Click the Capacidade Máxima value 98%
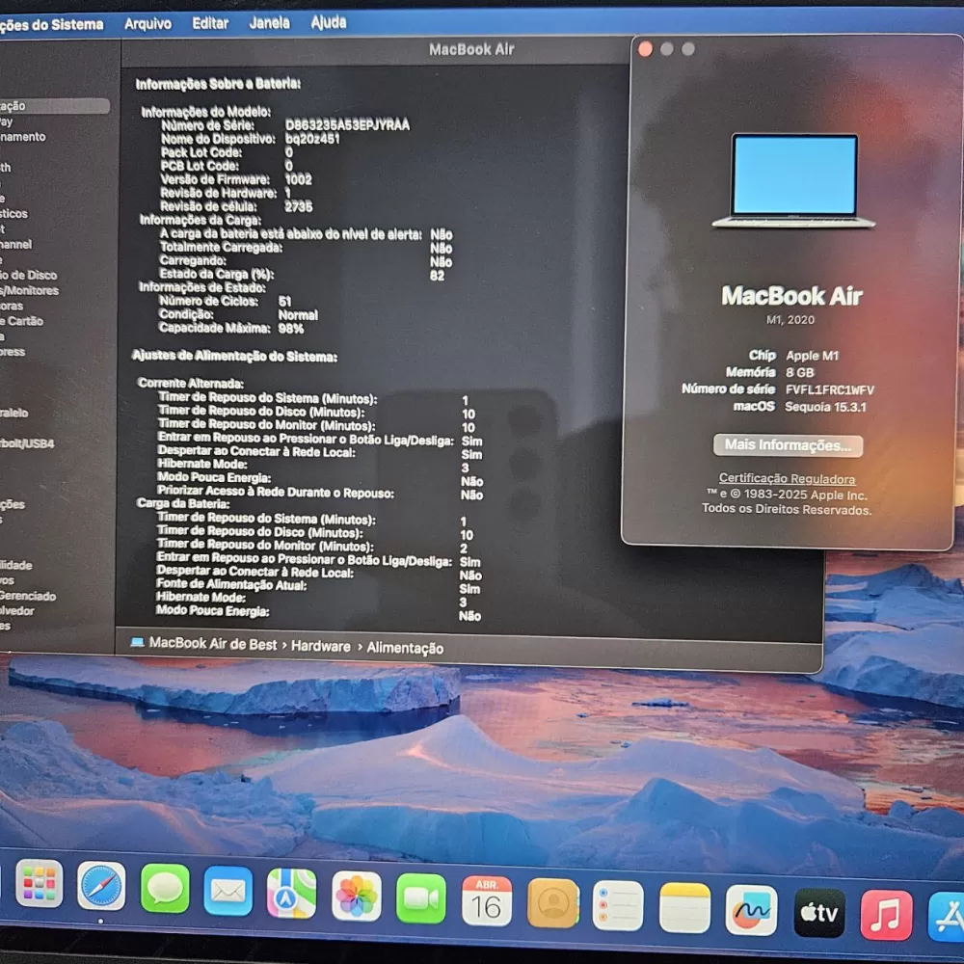This screenshot has width=964, height=964. [291, 329]
